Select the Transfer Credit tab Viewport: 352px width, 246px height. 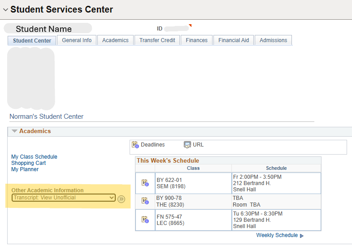coord(157,40)
